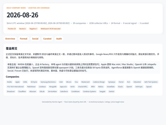Screen dimensions: 166x125
Task: Select the Mastercard company chip
Action: pos(85,82)
